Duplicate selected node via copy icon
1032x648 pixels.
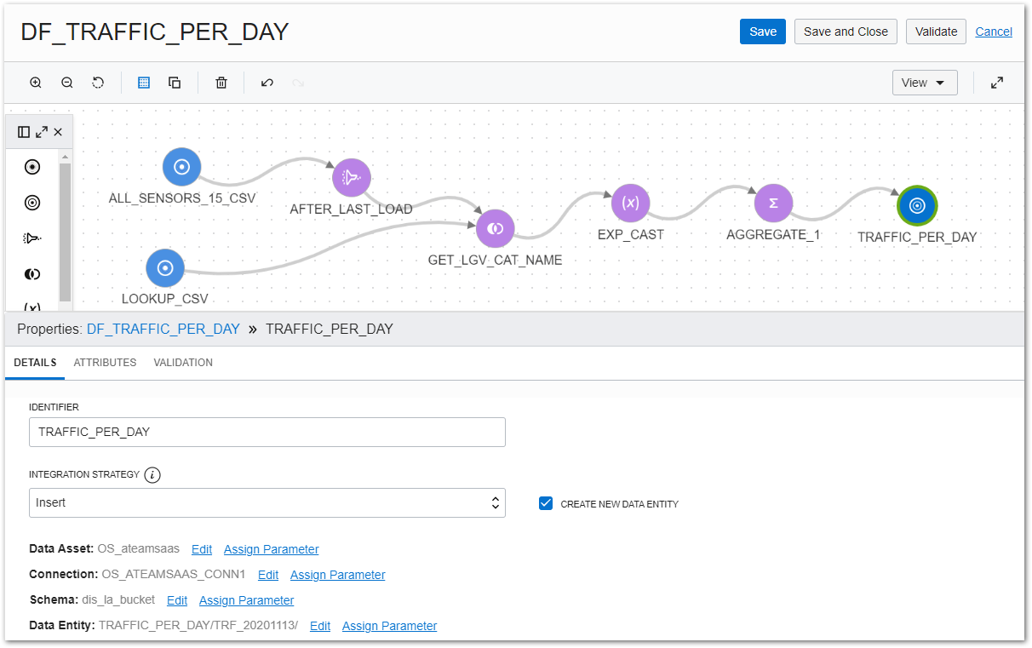(x=175, y=82)
